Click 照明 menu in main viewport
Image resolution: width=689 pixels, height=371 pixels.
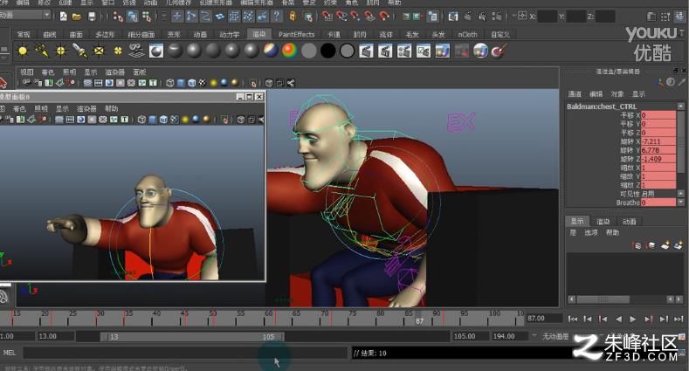(x=70, y=72)
